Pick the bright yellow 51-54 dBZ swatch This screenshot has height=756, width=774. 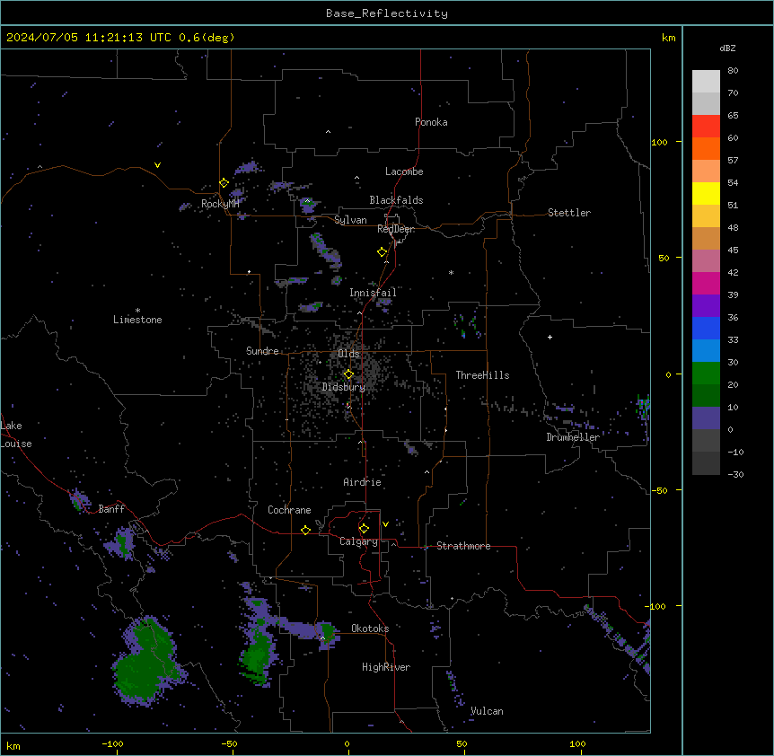[x=706, y=193]
